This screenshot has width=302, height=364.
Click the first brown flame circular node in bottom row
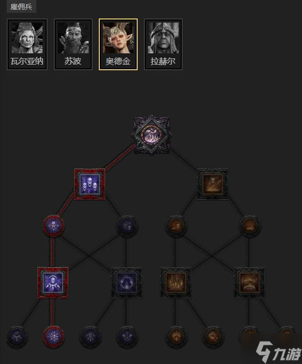(x=176, y=337)
